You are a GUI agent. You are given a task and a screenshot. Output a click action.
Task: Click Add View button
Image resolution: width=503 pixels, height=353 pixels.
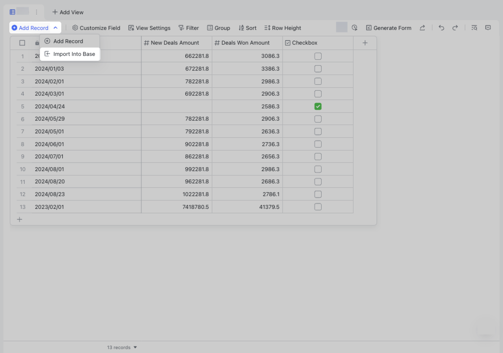[x=68, y=12]
